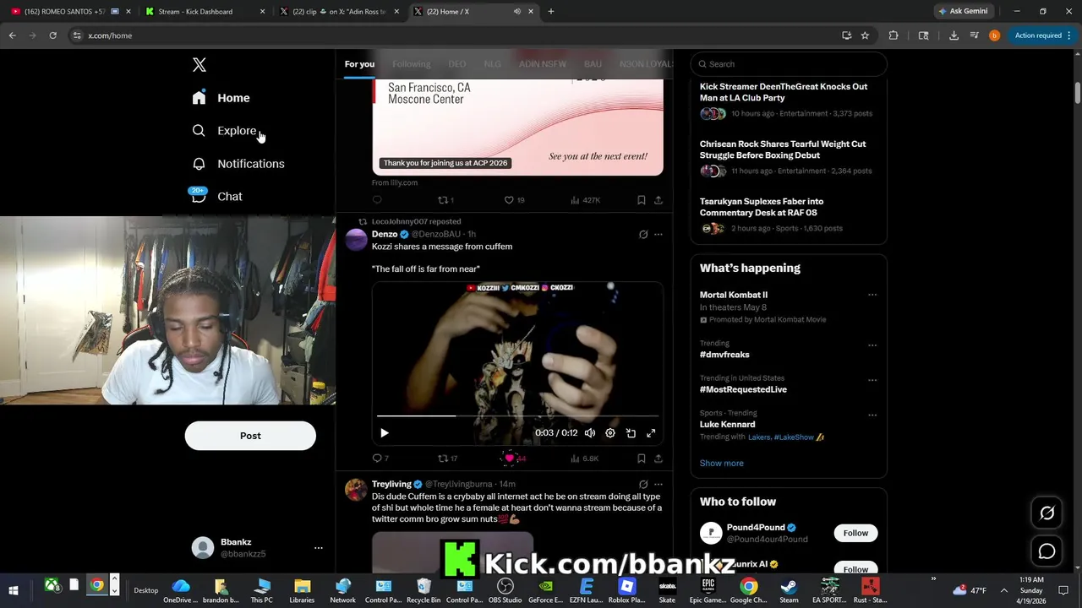The image size is (1082, 608).
Task: Switch to Stream - Kick Dashboard browser tab
Action: click(x=207, y=12)
